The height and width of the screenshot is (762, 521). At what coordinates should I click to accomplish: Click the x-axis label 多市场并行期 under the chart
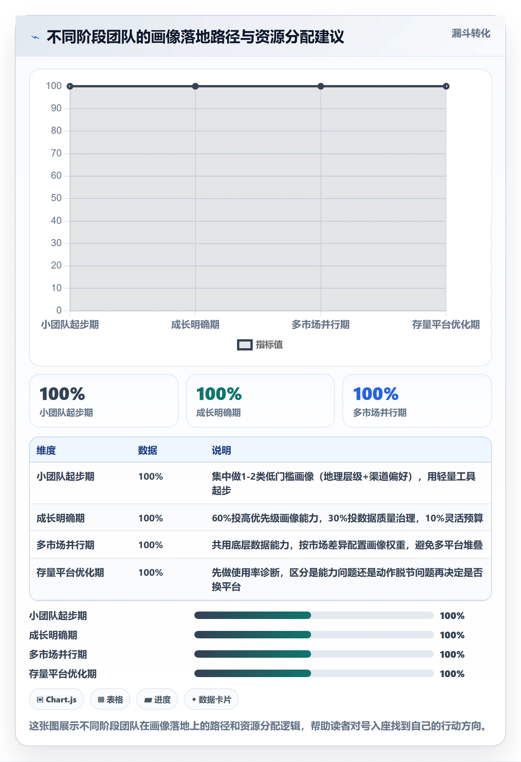pos(321,324)
